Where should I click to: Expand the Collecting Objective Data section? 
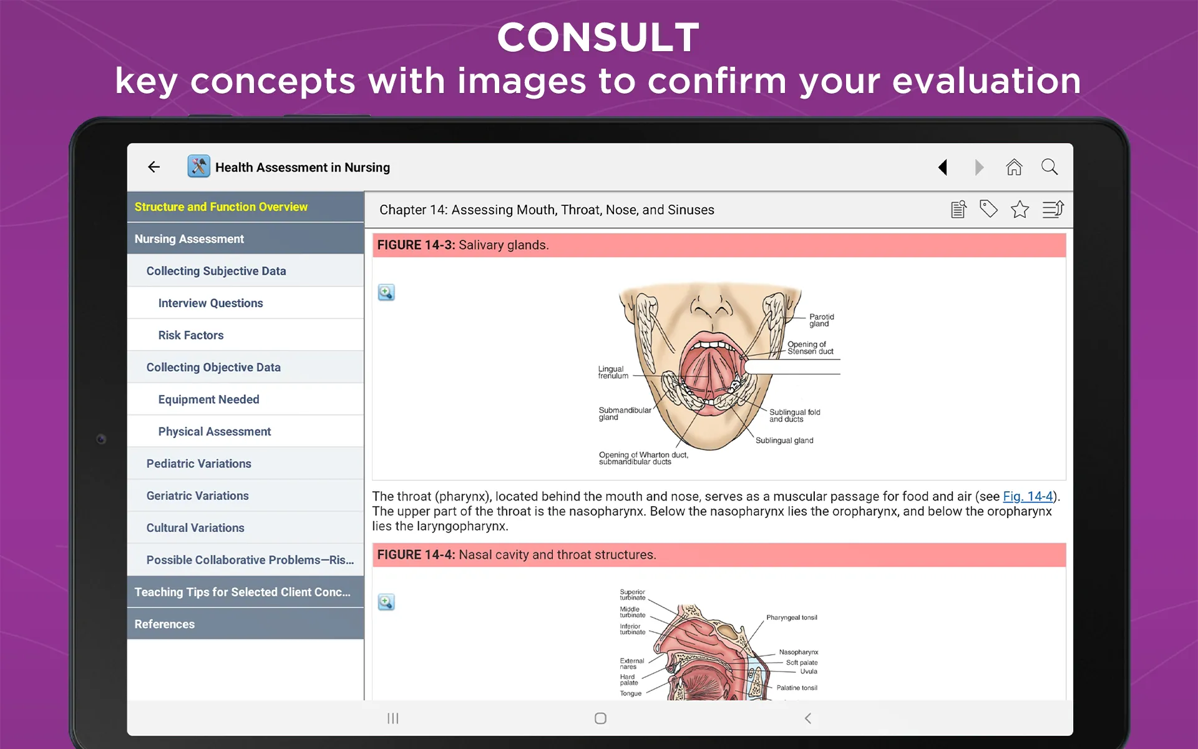(214, 367)
